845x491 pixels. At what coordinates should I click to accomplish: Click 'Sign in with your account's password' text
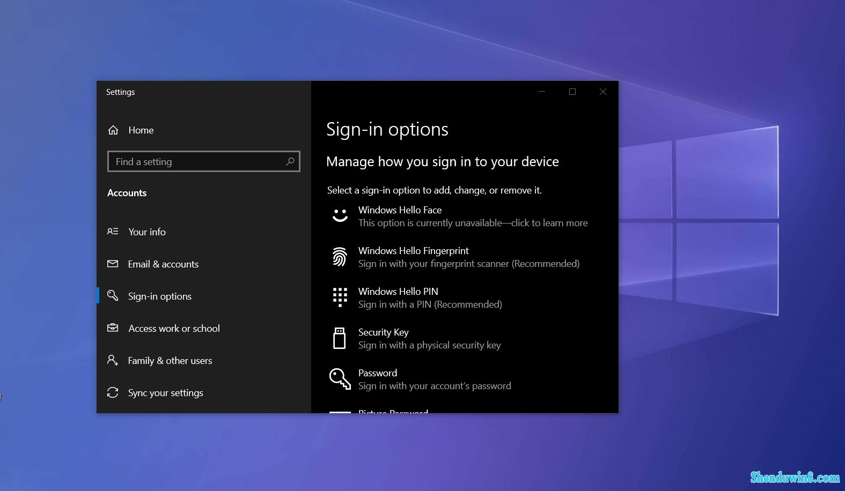point(435,386)
